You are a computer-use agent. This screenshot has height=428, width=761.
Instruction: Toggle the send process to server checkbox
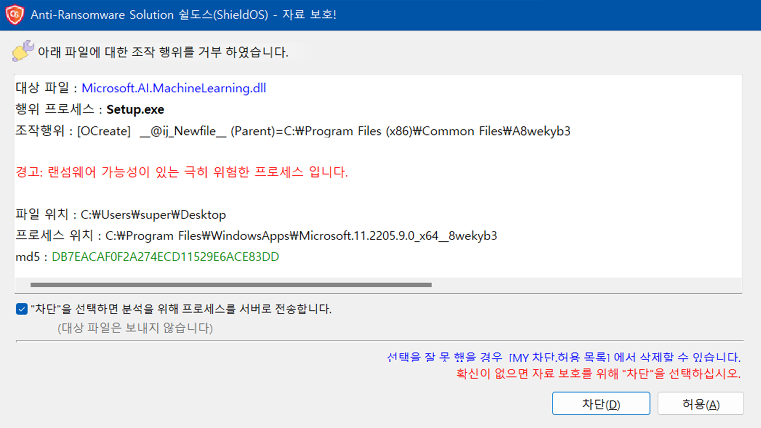pyautogui.click(x=22, y=309)
